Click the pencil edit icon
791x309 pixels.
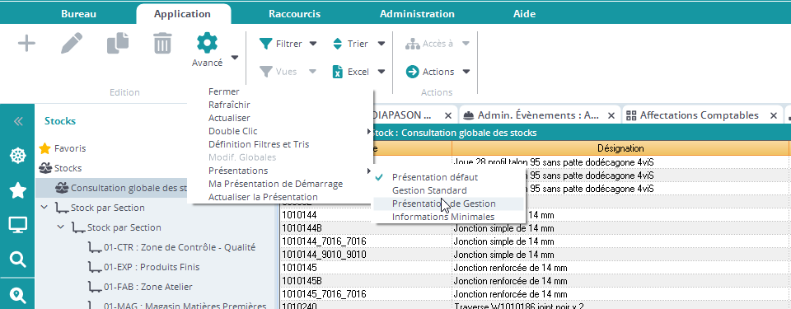[72, 44]
